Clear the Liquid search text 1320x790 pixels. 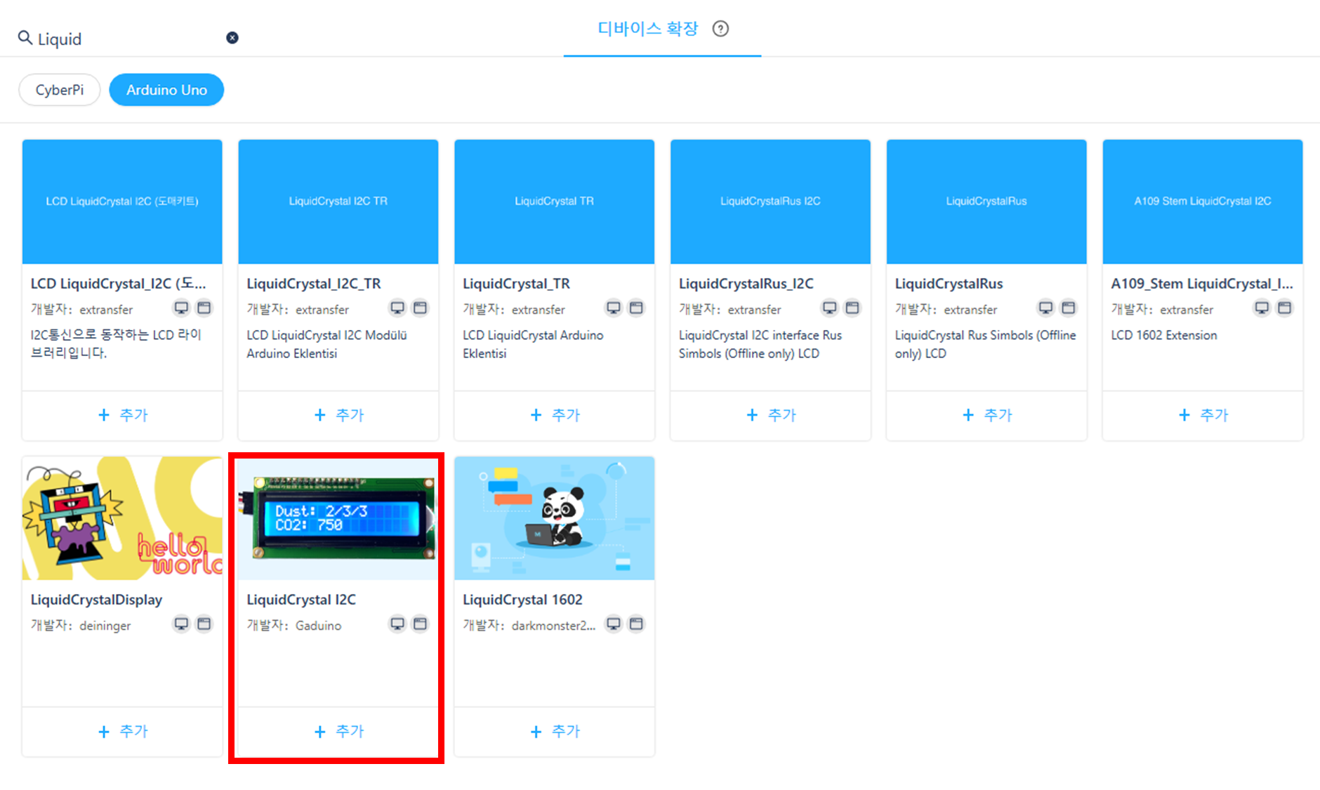(x=232, y=38)
